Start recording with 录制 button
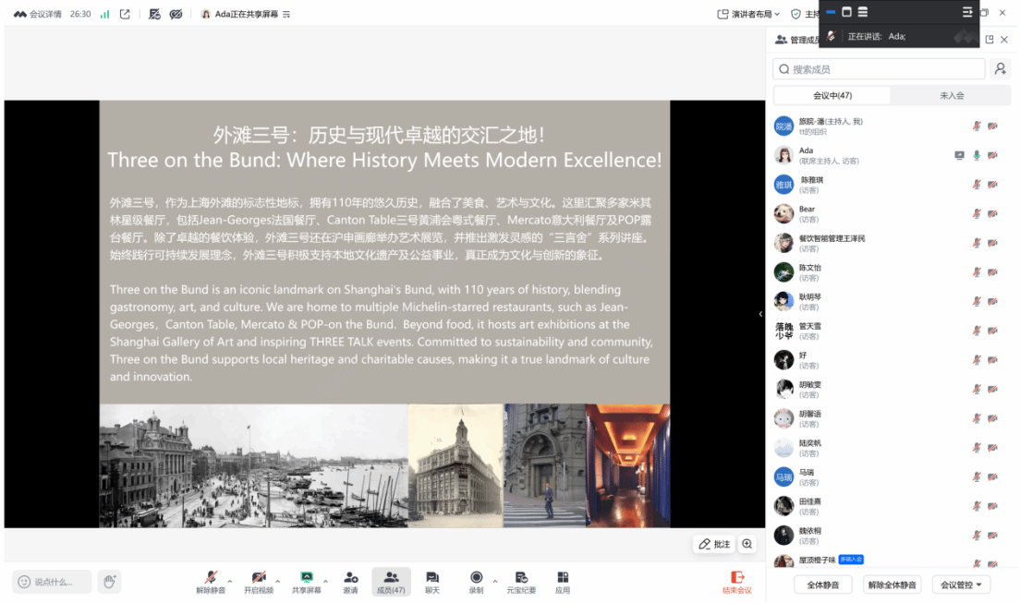Screen dimensions: 1020x603 [476, 582]
